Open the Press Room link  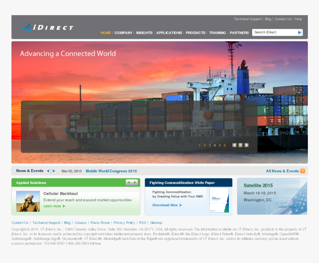100,223
